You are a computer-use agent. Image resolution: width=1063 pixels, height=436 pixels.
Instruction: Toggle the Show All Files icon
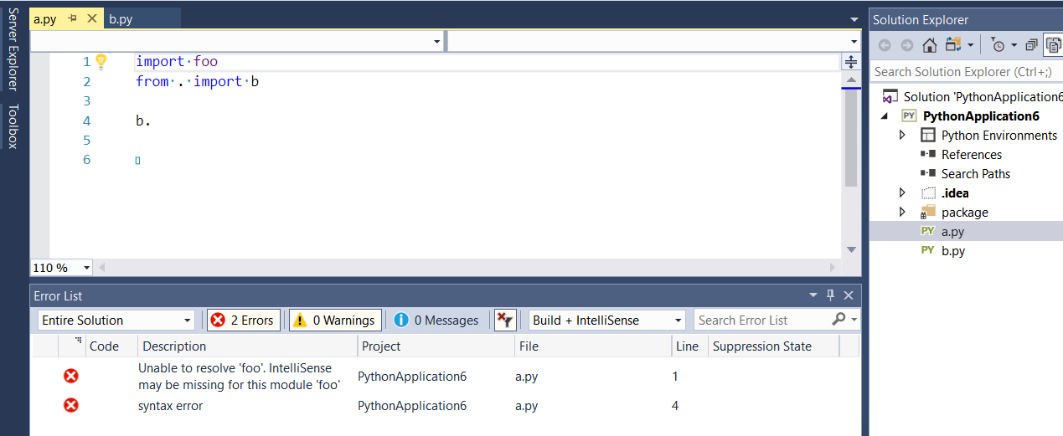[x=1053, y=45]
